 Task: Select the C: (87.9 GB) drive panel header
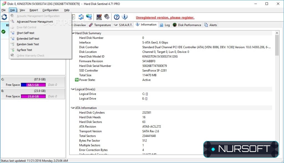click(x=33, y=79)
